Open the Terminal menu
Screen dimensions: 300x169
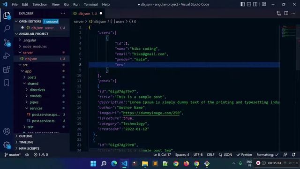click(90, 4)
